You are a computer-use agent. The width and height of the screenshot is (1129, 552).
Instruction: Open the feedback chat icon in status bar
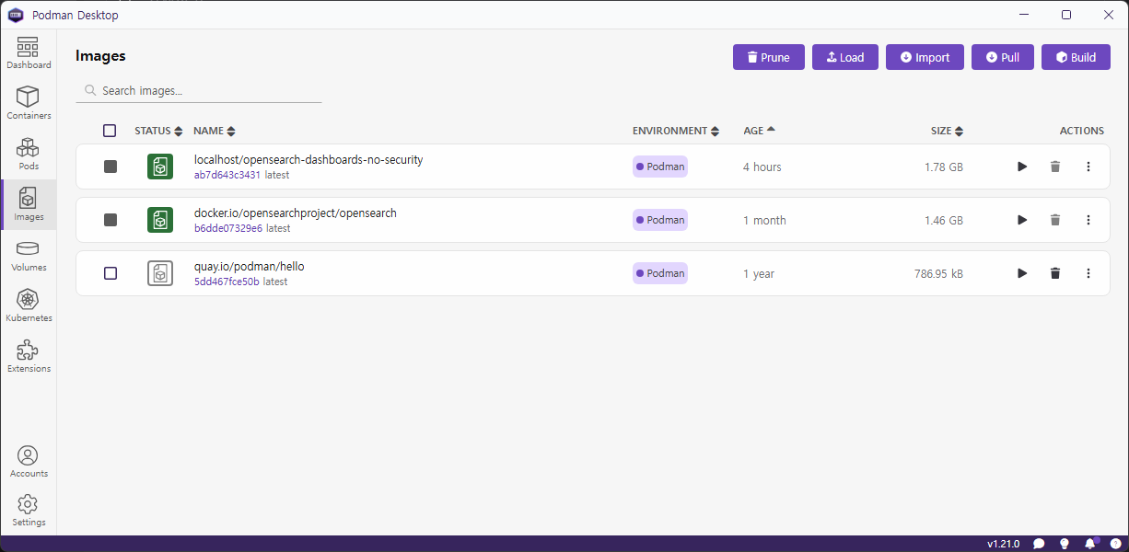click(1039, 544)
